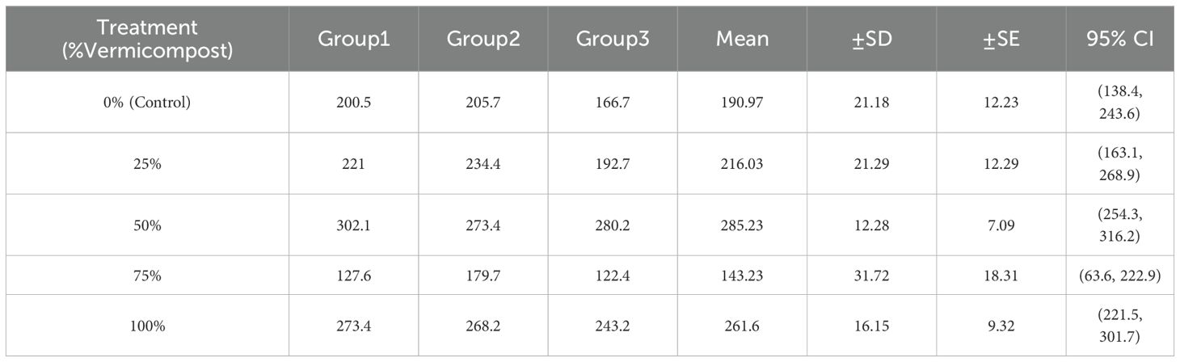1180x362 pixels.
Task: Click the 0% (Control) row label
Action: coord(148,103)
